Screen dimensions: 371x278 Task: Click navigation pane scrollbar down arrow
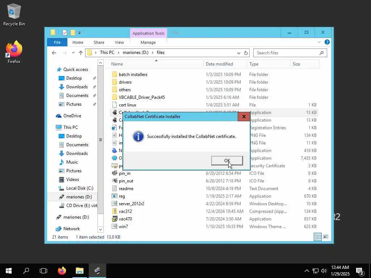(101, 229)
